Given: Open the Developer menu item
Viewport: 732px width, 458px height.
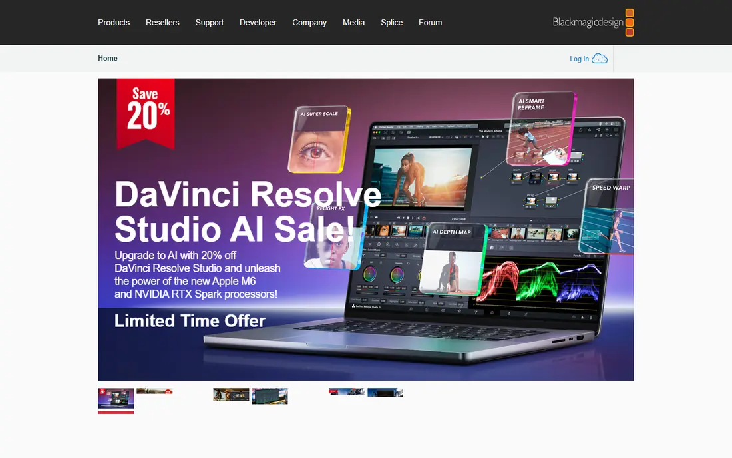Looking at the screenshot, I should click(258, 23).
